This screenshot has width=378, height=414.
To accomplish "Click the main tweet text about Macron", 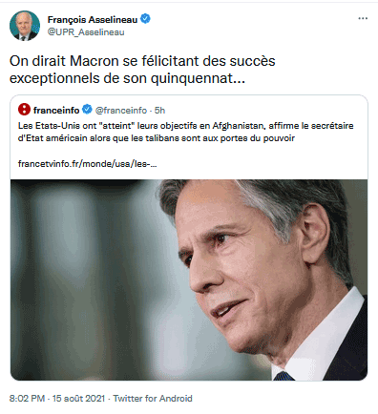I will coord(142,70).
